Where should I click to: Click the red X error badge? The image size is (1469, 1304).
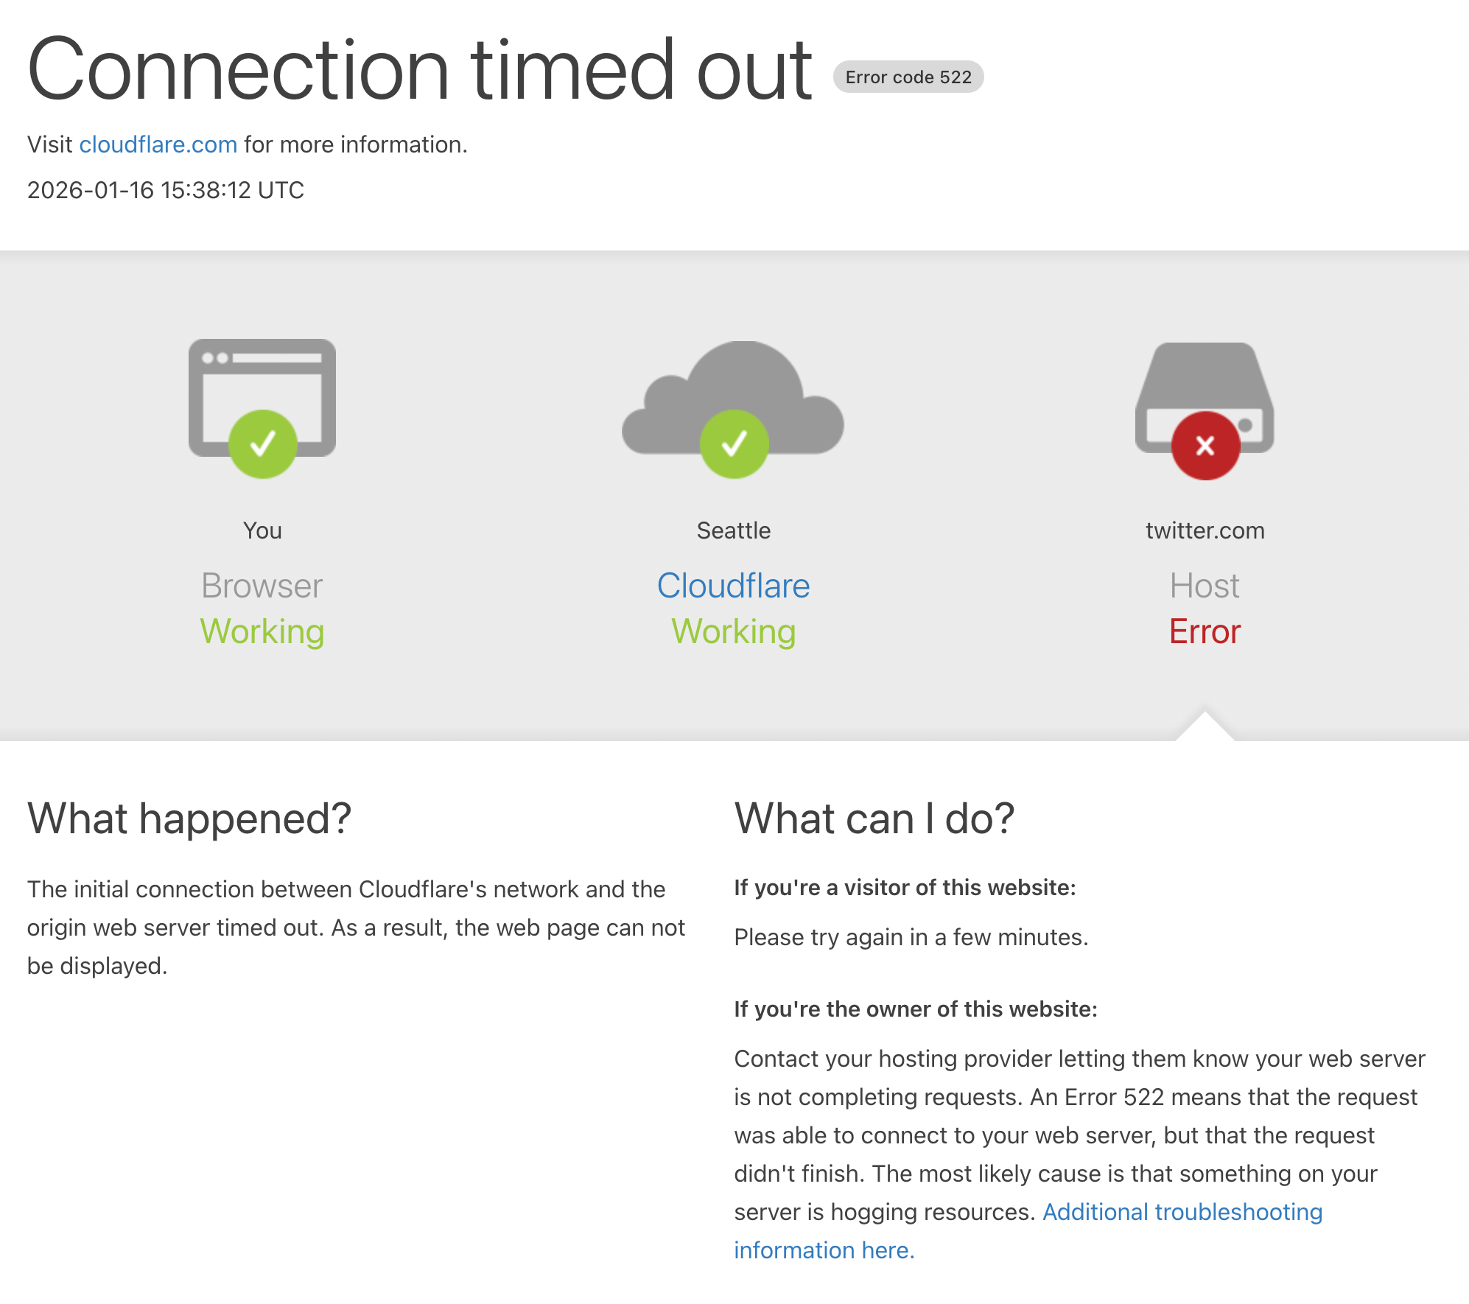(x=1205, y=446)
